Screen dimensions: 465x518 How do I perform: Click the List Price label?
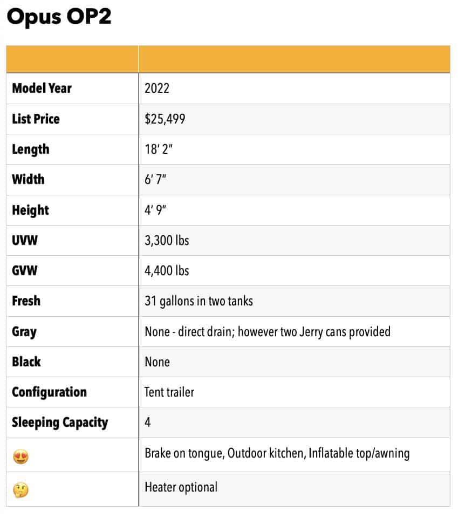click(x=36, y=119)
